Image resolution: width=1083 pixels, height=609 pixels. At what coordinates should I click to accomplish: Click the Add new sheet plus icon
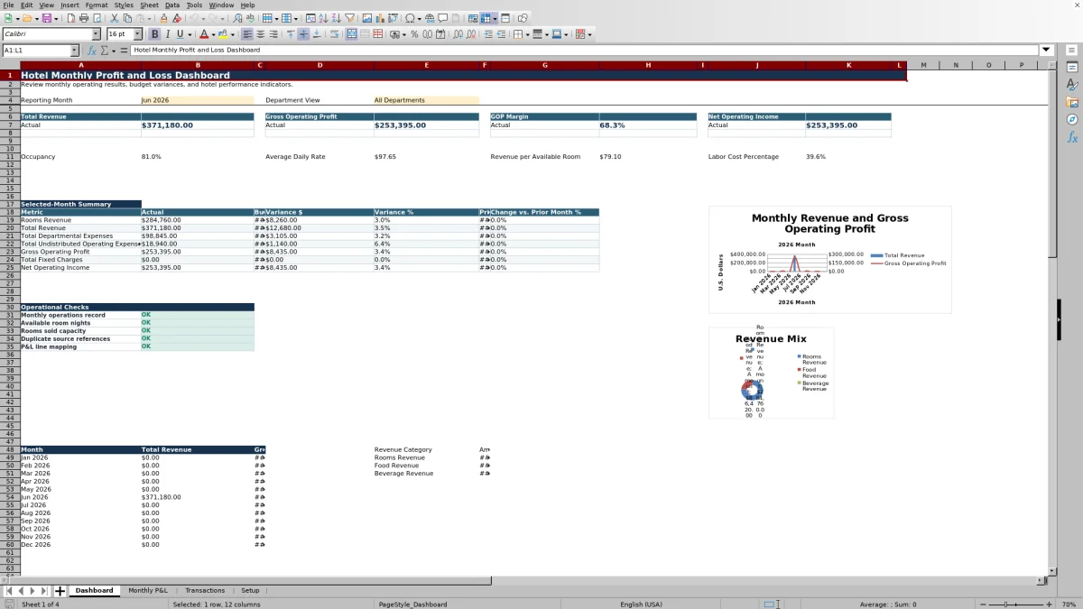(60, 591)
